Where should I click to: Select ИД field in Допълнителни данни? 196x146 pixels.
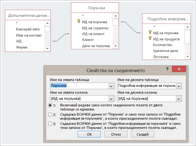(19, 41)
